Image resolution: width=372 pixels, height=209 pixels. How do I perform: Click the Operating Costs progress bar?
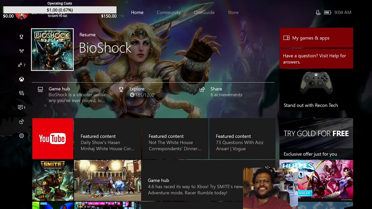coord(60,10)
